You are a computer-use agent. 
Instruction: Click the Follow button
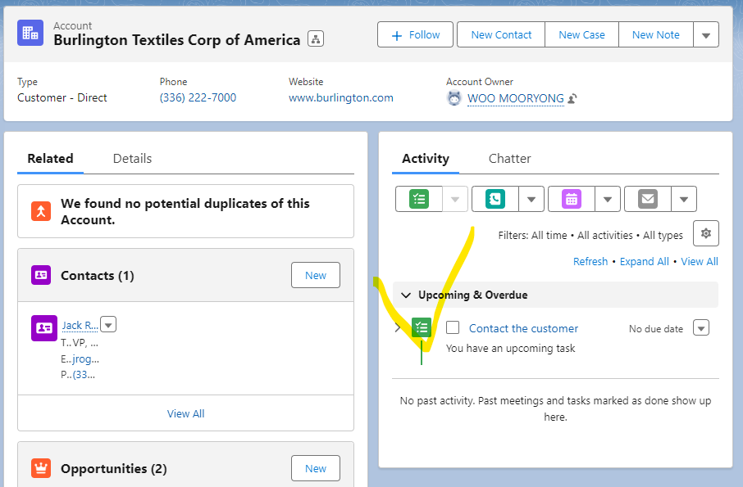415,35
